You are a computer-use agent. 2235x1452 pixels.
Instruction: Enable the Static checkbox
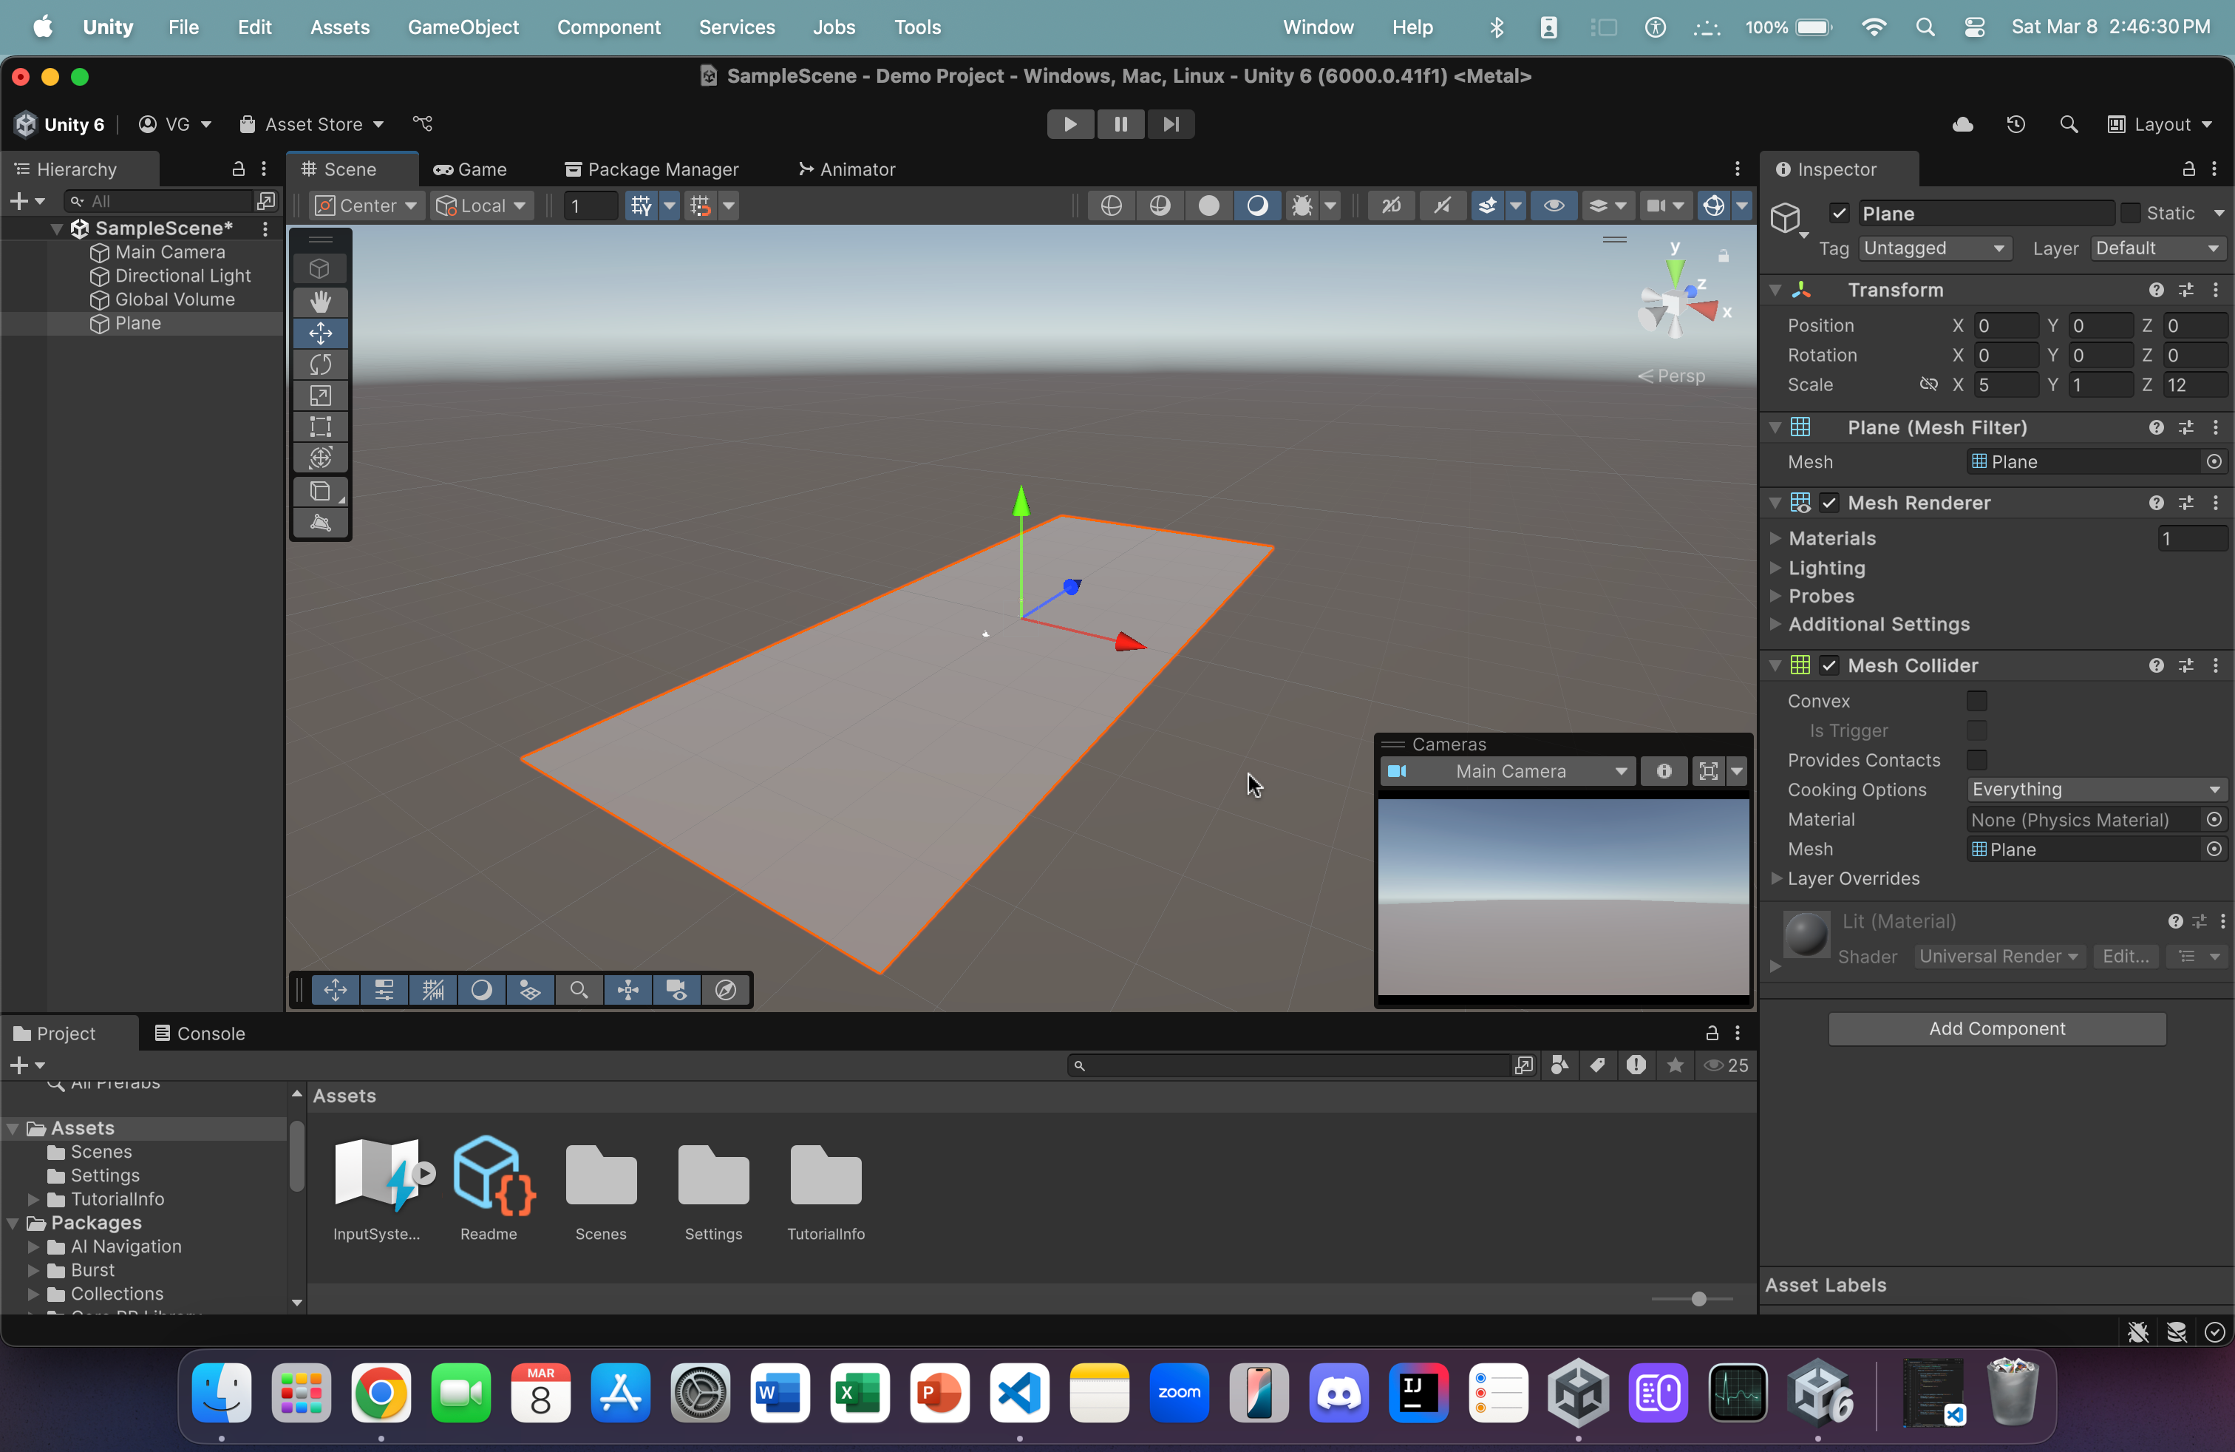point(2131,213)
